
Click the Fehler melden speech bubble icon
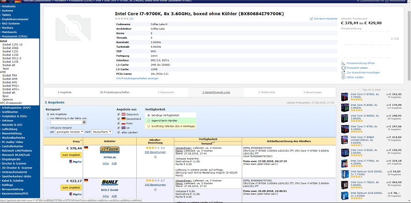[x=344, y=77]
